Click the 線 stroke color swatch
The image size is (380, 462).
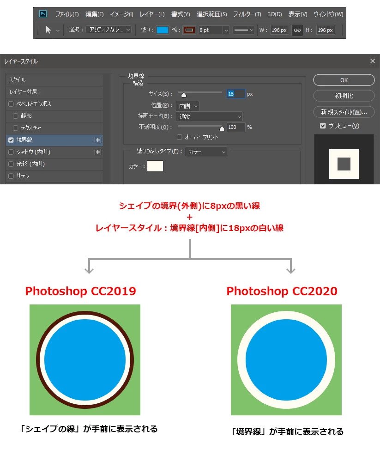(189, 30)
